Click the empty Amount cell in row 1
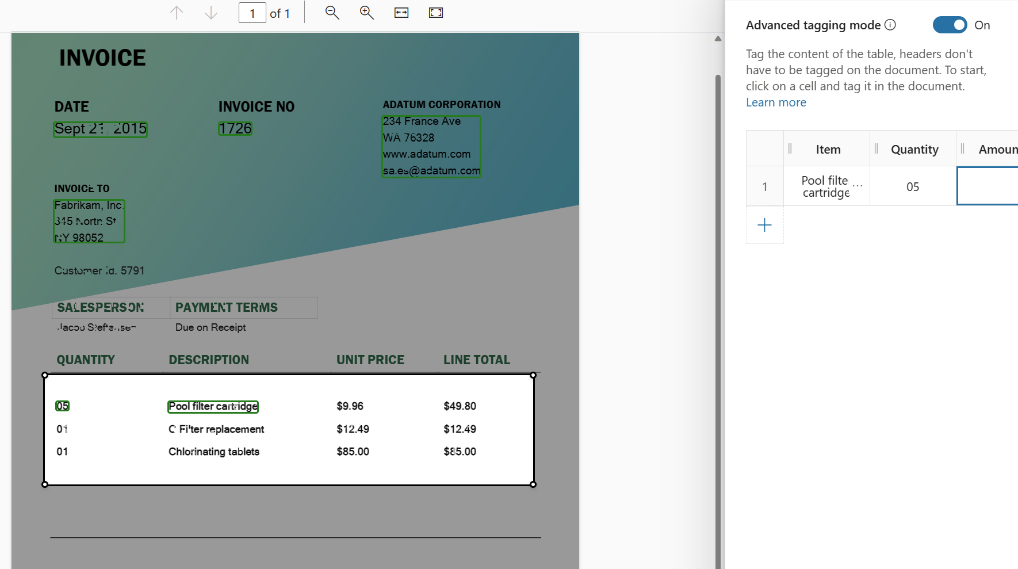This screenshot has width=1018, height=569. click(x=988, y=186)
